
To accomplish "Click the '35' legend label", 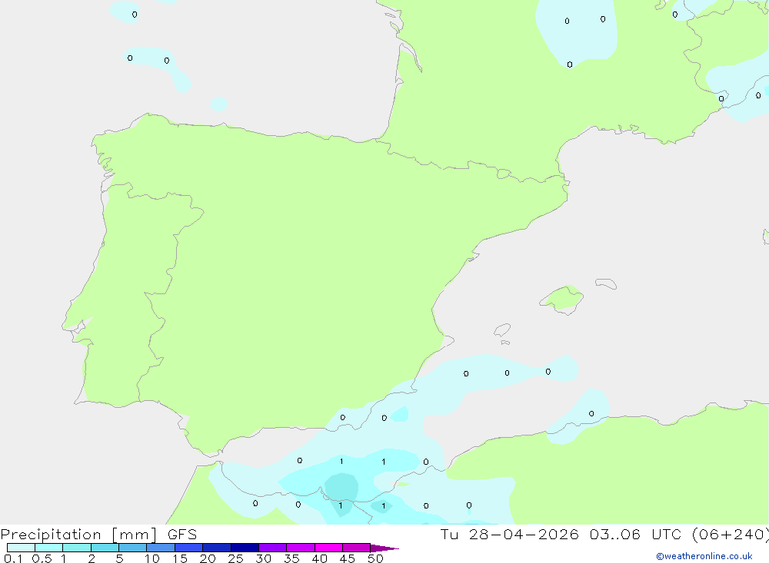I will (x=291, y=558).
